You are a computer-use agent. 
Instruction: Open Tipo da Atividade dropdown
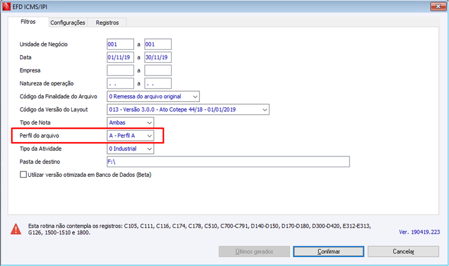pyautogui.click(x=131, y=149)
